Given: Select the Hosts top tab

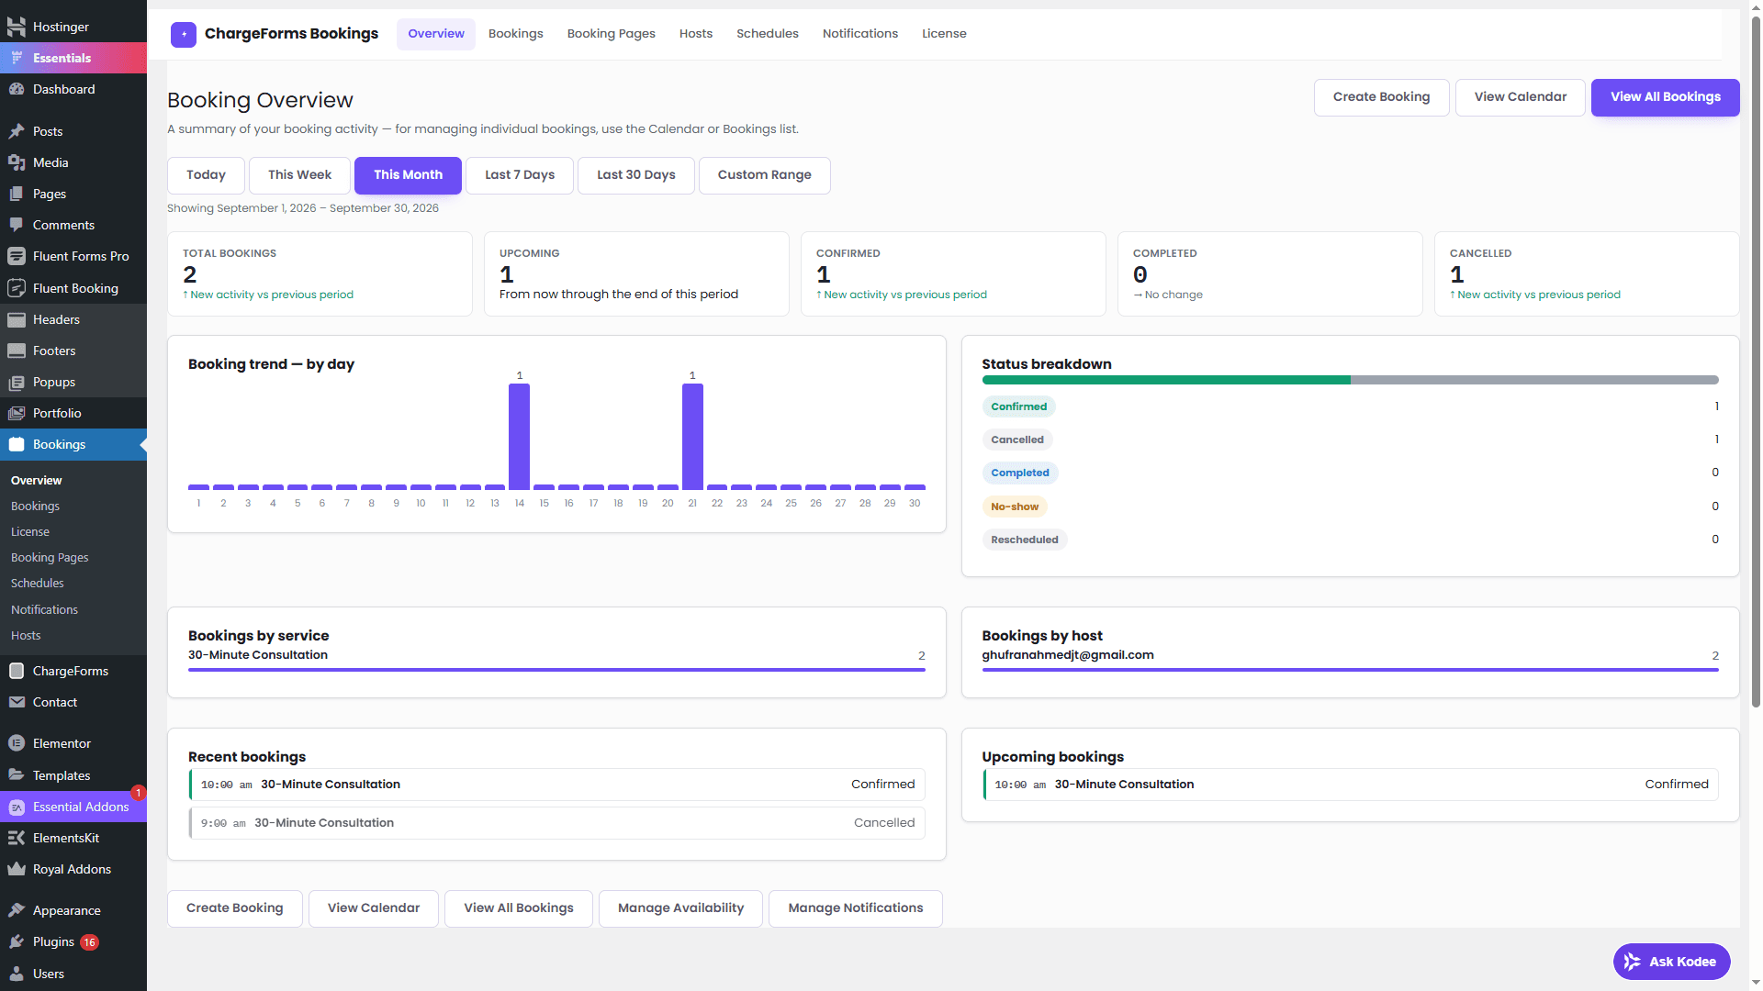Looking at the screenshot, I should tap(696, 34).
